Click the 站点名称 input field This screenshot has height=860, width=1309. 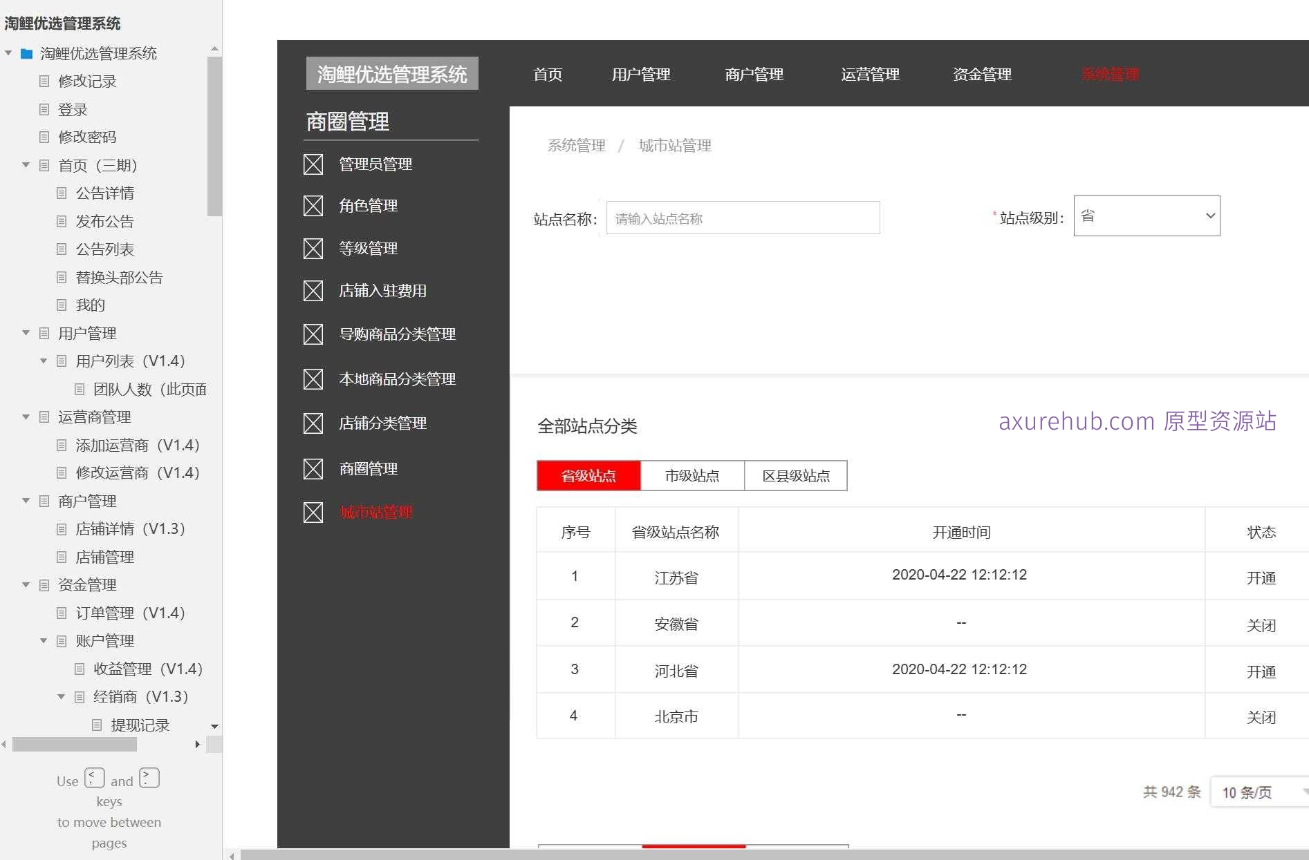[743, 218]
